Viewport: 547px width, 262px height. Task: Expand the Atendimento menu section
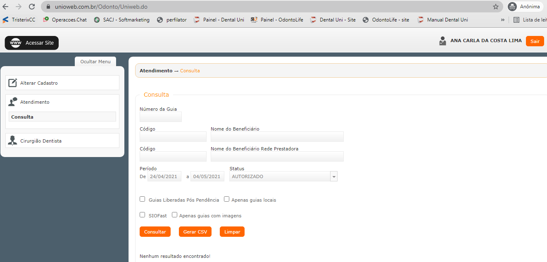pyautogui.click(x=62, y=102)
